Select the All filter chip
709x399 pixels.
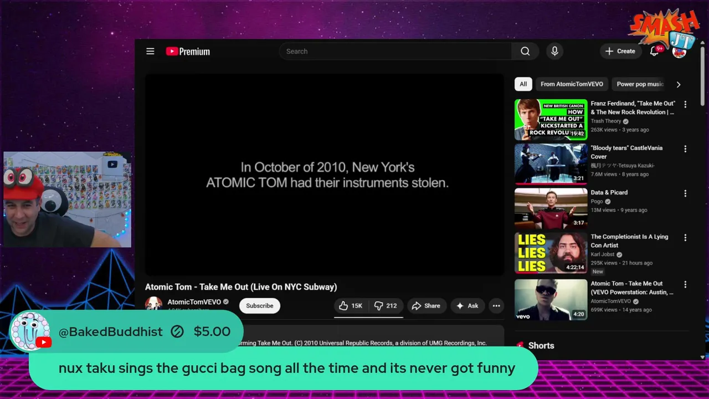pyautogui.click(x=523, y=84)
